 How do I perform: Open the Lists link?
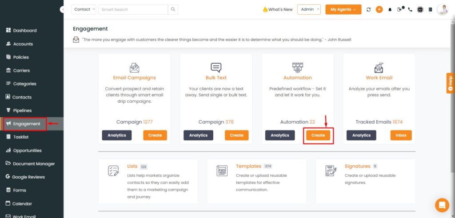[x=132, y=166]
